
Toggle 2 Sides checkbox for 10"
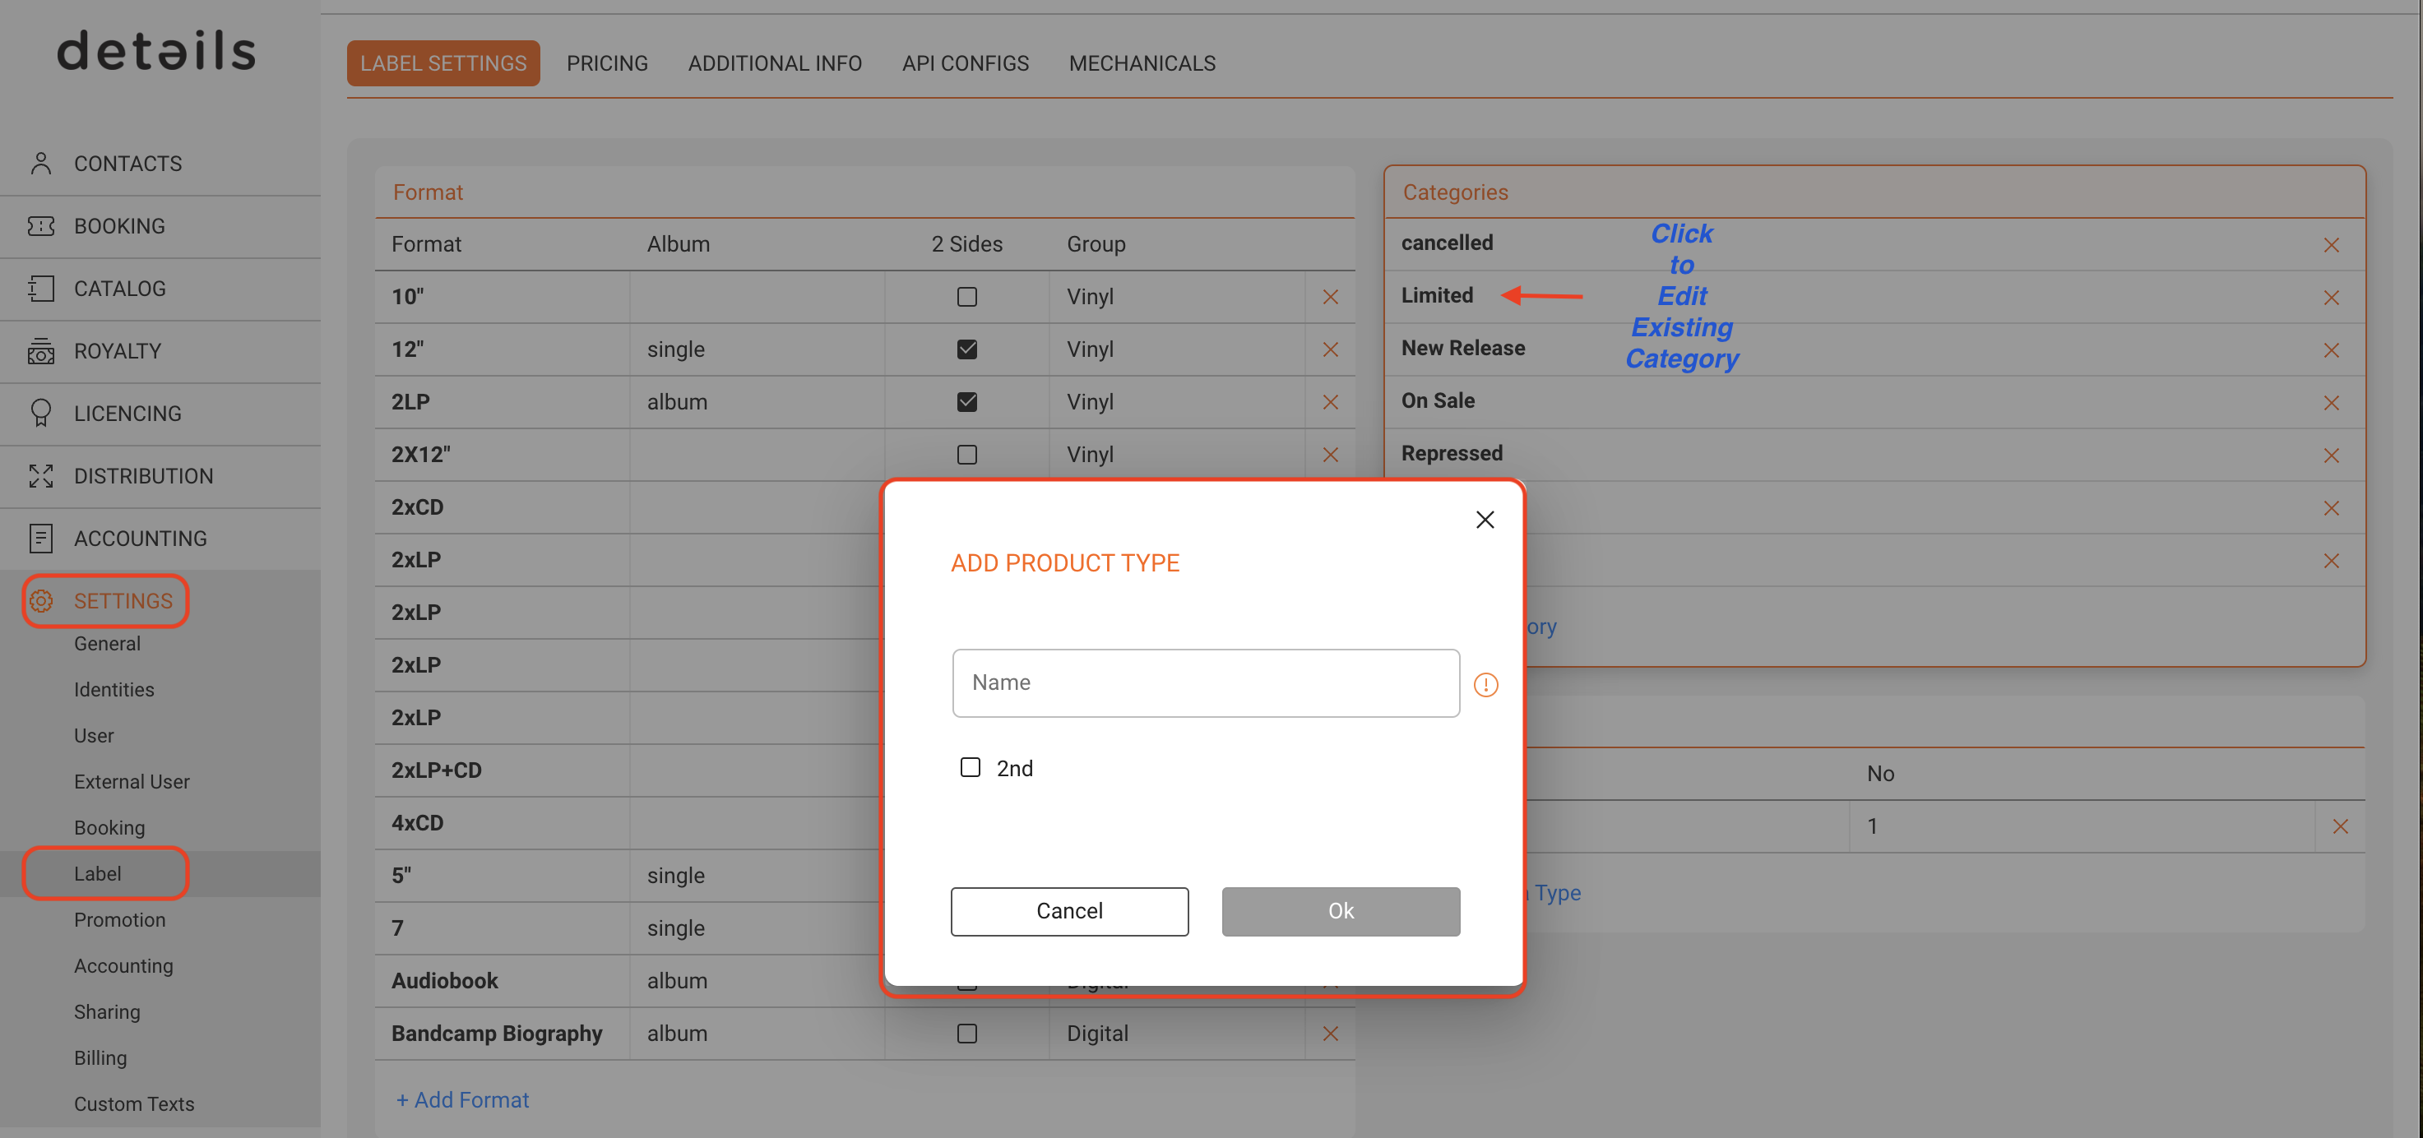pos(967,297)
